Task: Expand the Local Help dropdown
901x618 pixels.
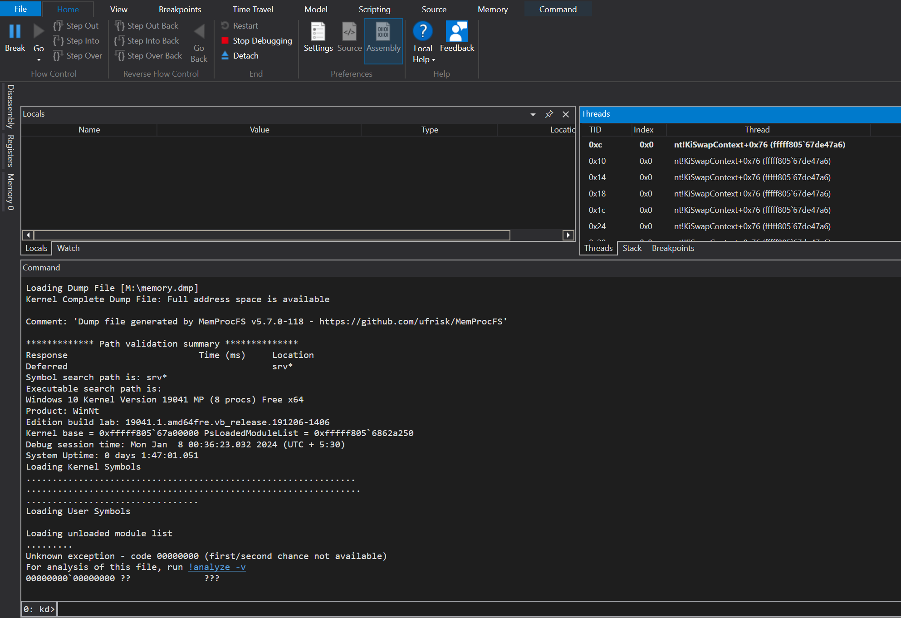Action: click(433, 59)
